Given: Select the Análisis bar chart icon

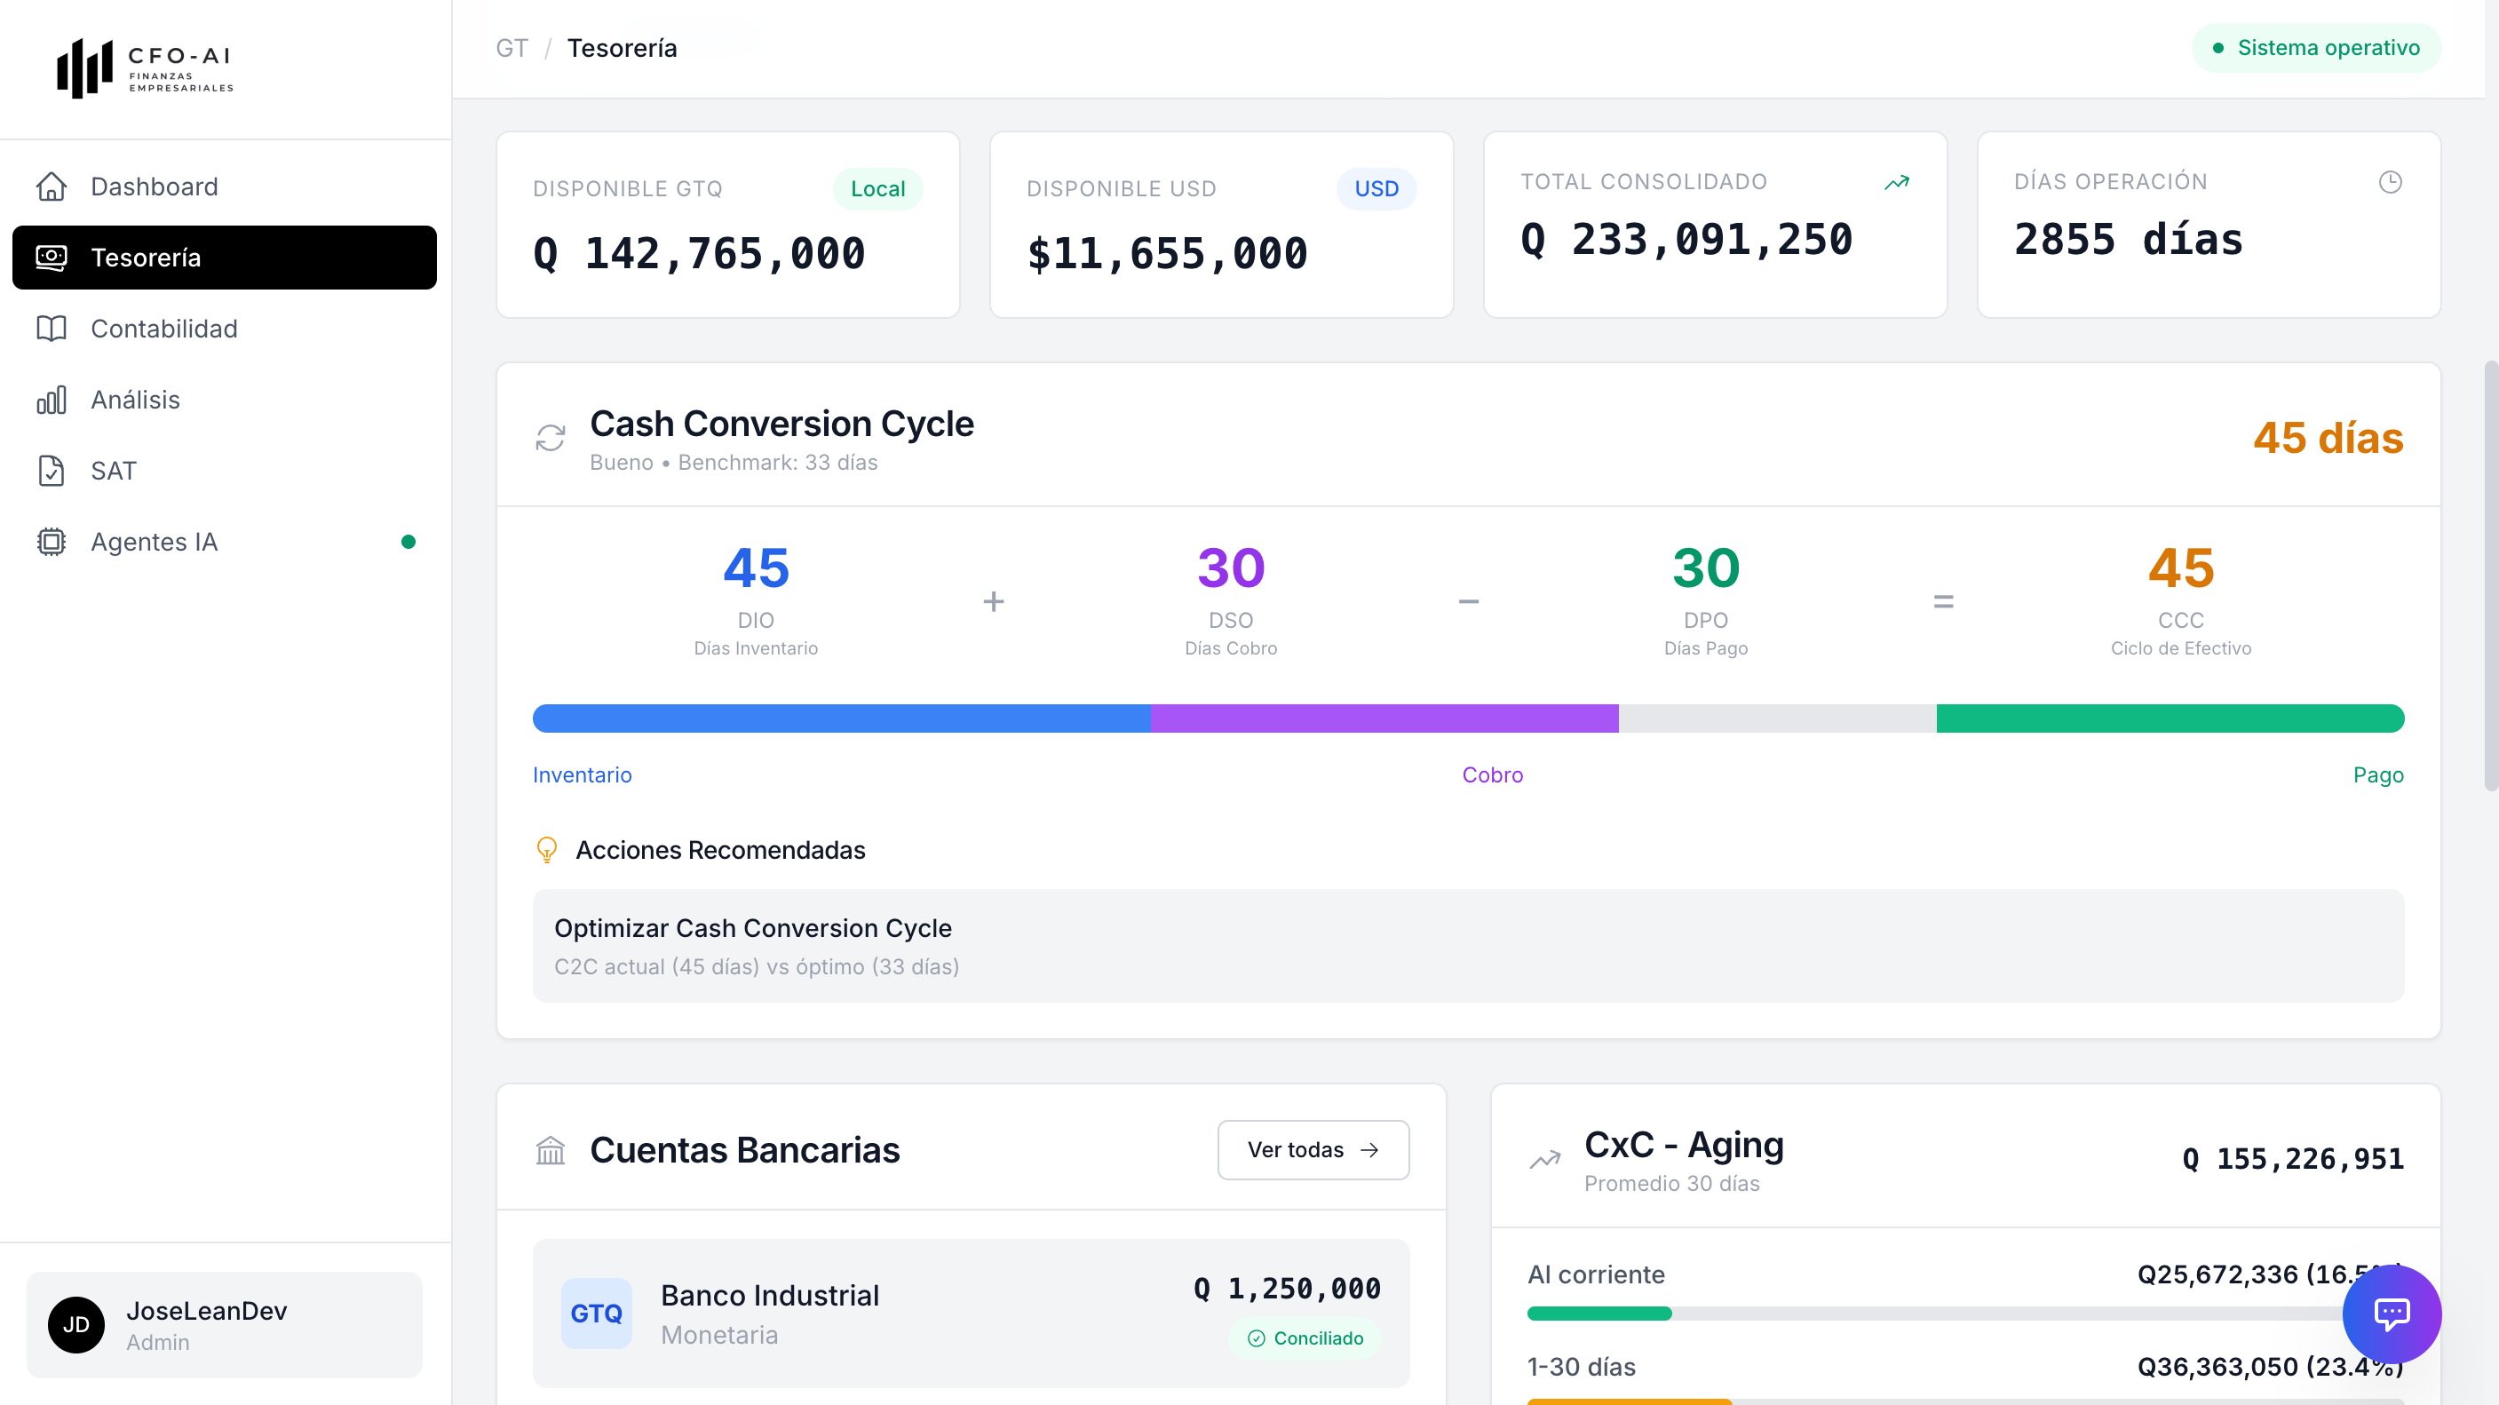Looking at the screenshot, I should (52, 400).
